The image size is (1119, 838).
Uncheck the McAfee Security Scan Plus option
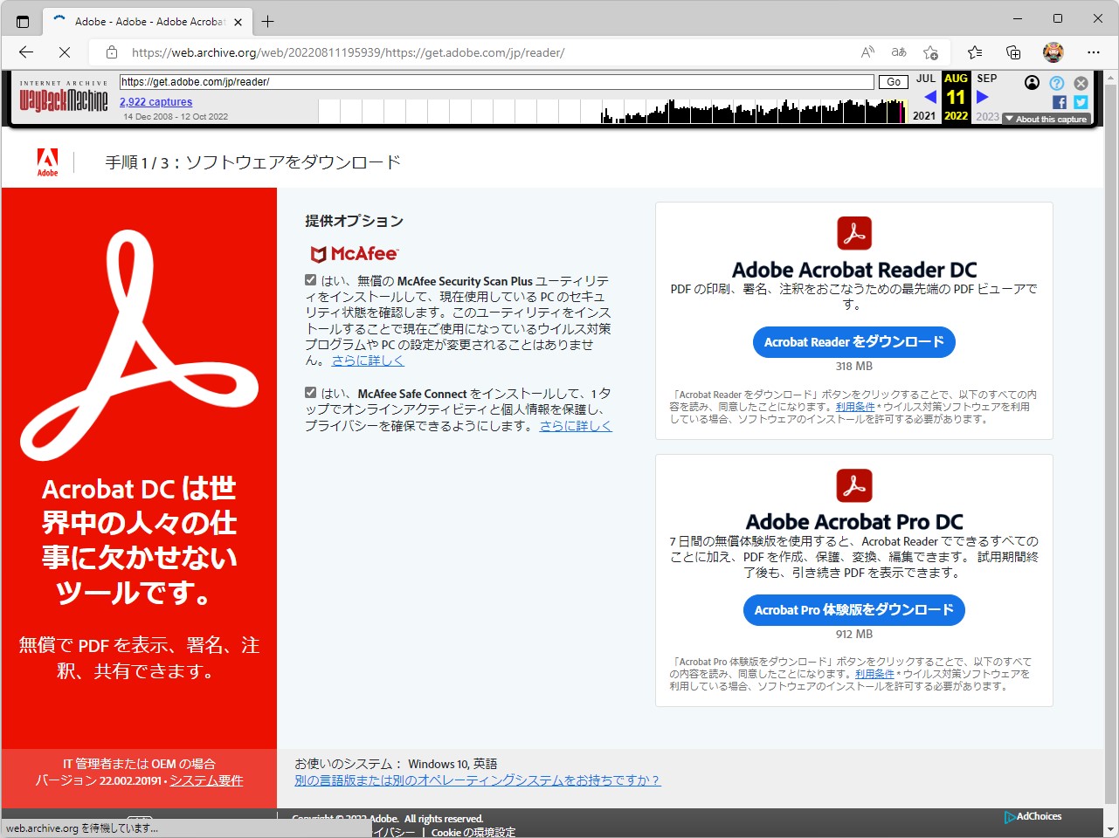coord(310,280)
